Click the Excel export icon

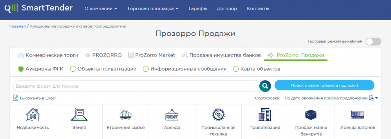pyautogui.click(x=16, y=98)
